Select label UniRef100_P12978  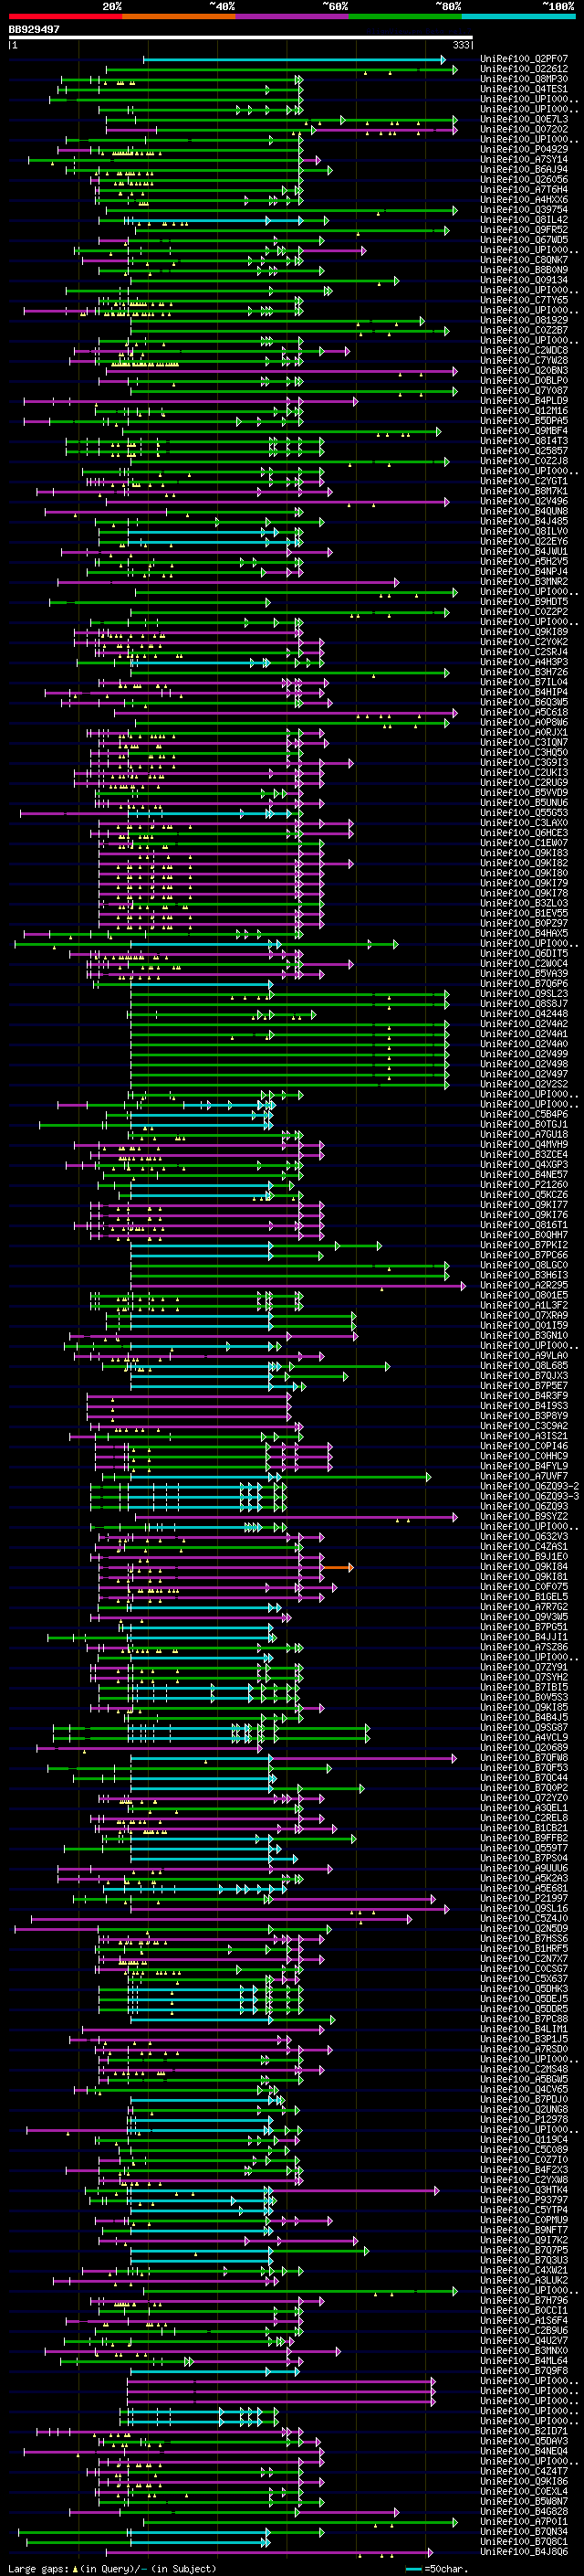point(523,2119)
